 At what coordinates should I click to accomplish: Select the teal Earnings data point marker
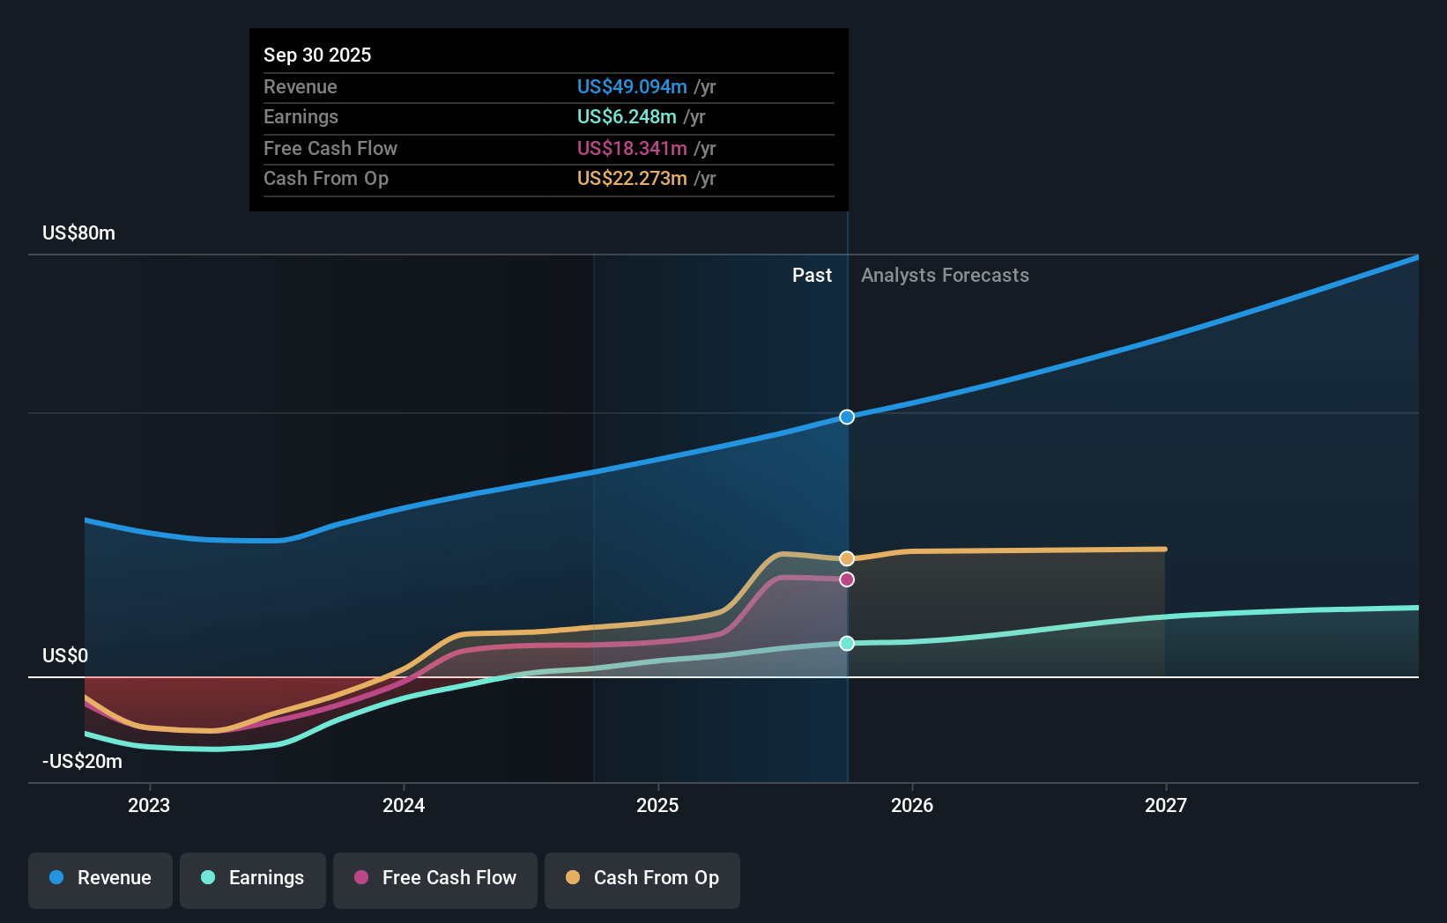[847, 644]
